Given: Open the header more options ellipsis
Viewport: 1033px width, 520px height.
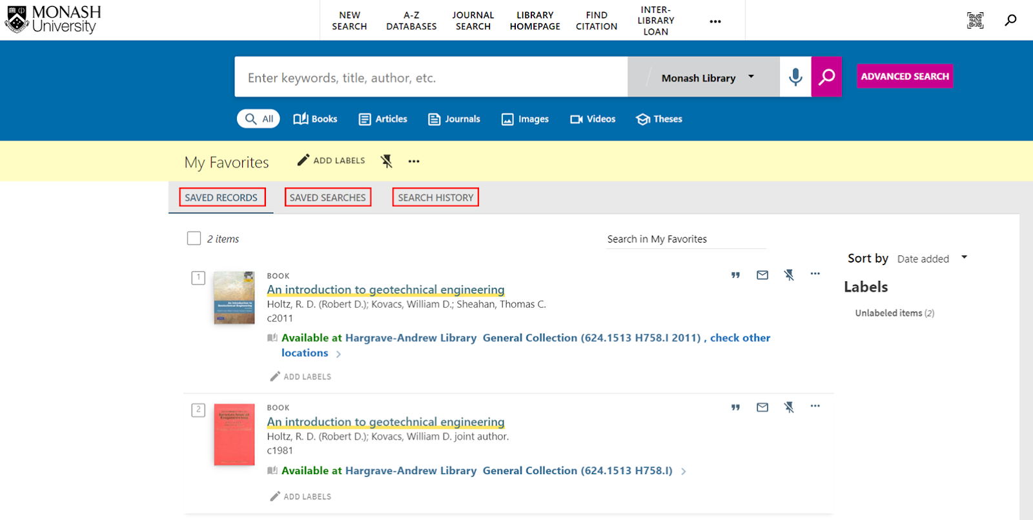Looking at the screenshot, I should 715,21.
